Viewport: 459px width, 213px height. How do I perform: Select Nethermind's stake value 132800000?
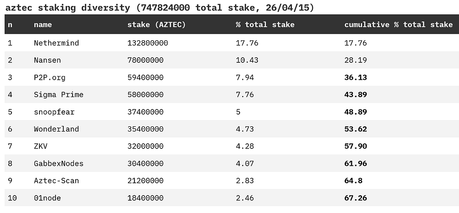[x=147, y=43]
